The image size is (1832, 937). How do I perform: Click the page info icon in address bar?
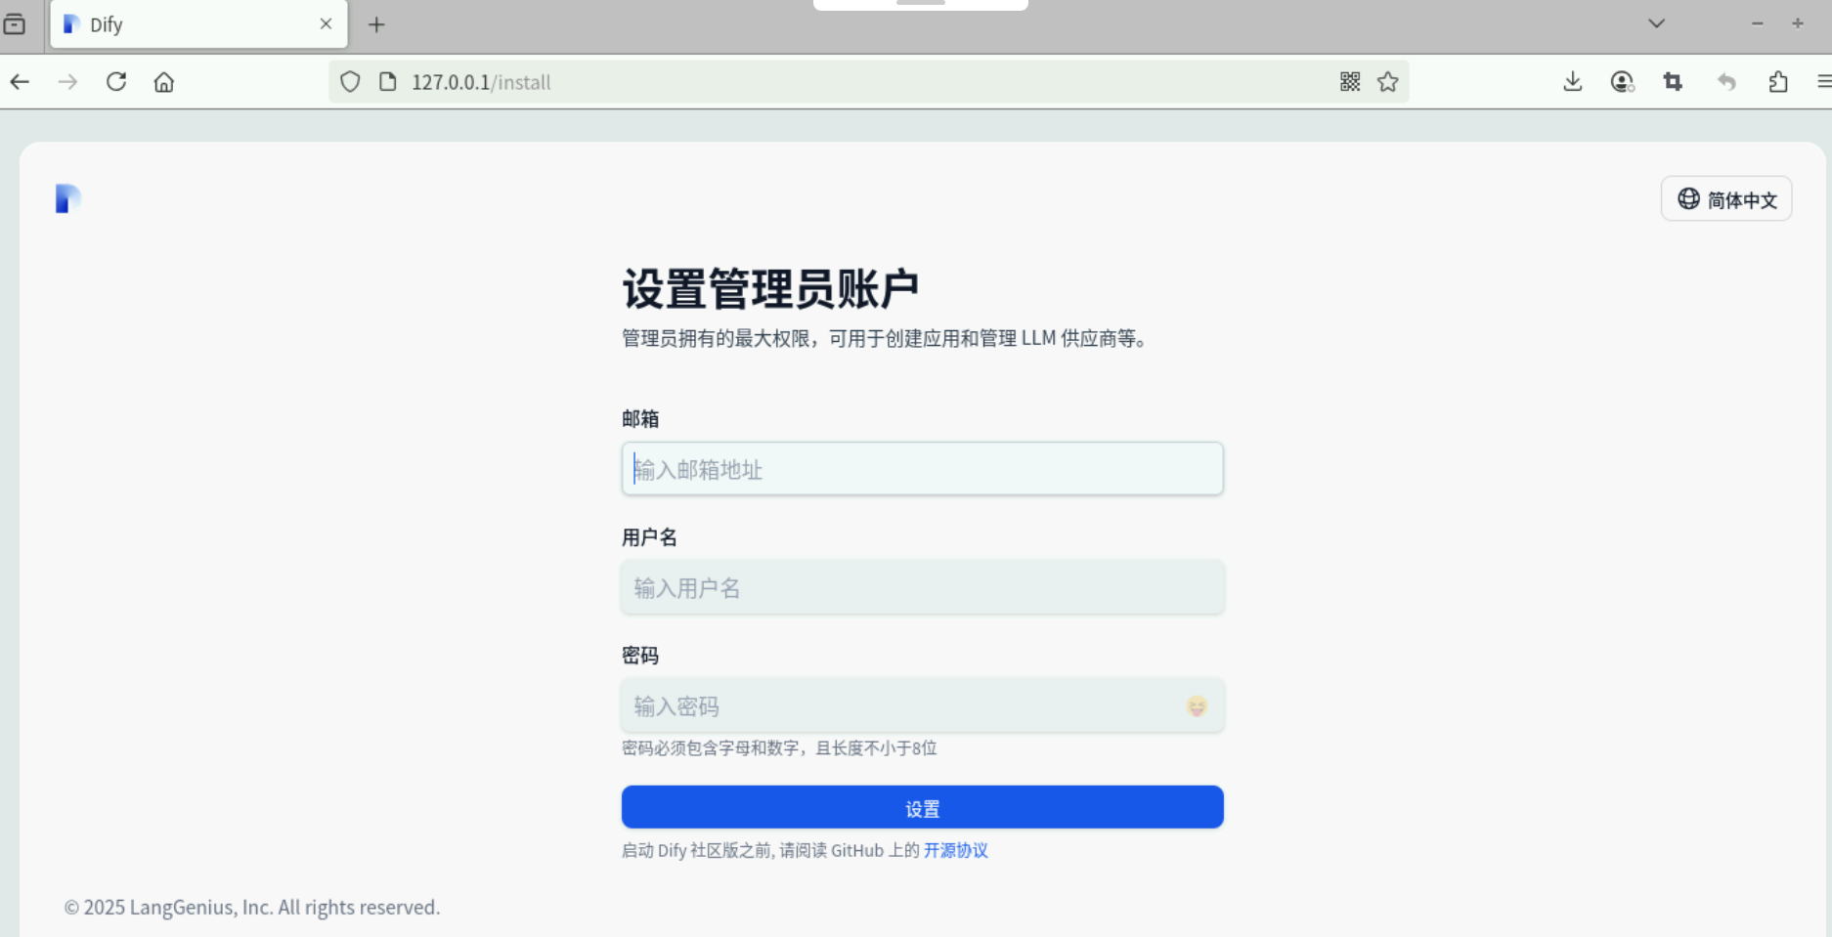click(x=386, y=81)
